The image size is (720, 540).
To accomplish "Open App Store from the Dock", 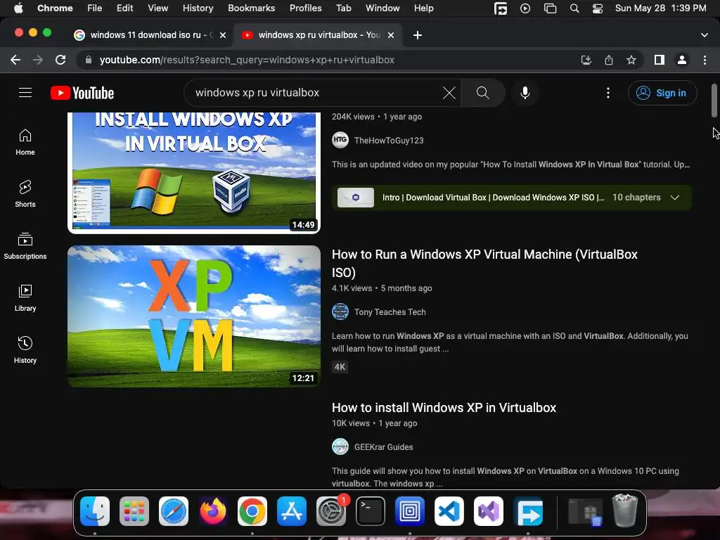I will tap(292, 511).
